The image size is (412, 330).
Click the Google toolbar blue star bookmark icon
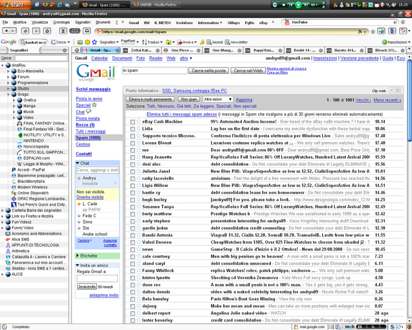click(x=94, y=42)
